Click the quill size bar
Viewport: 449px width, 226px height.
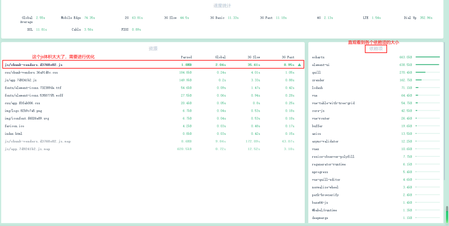click(428, 73)
